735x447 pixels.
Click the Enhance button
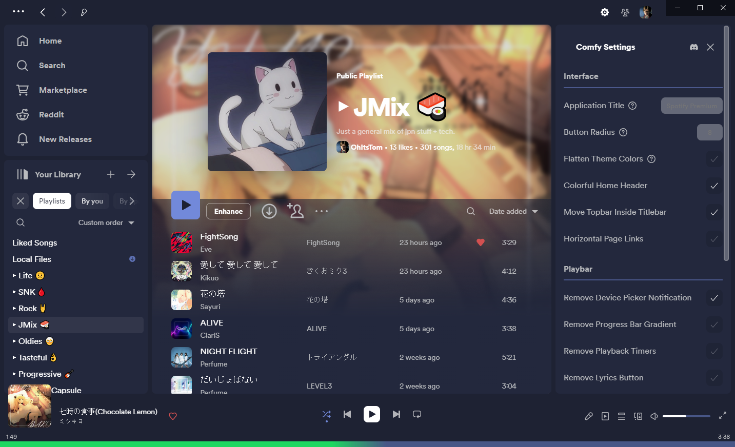point(229,211)
